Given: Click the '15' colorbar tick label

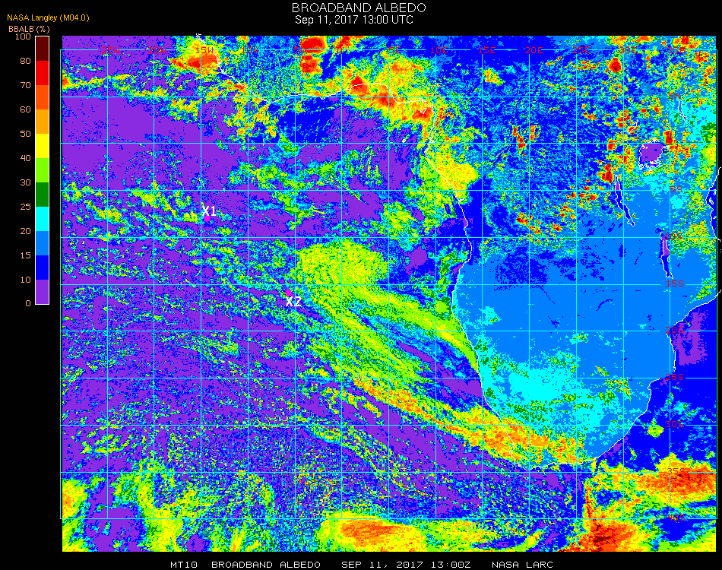Looking at the screenshot, I should pos(25,255).
